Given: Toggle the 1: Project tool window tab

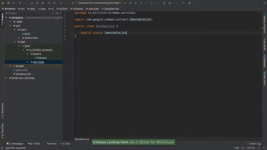Looking at the screenshot, I should [2, 19].
